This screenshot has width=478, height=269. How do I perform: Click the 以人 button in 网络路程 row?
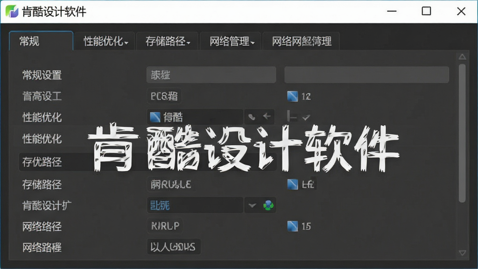pos(174,247)
